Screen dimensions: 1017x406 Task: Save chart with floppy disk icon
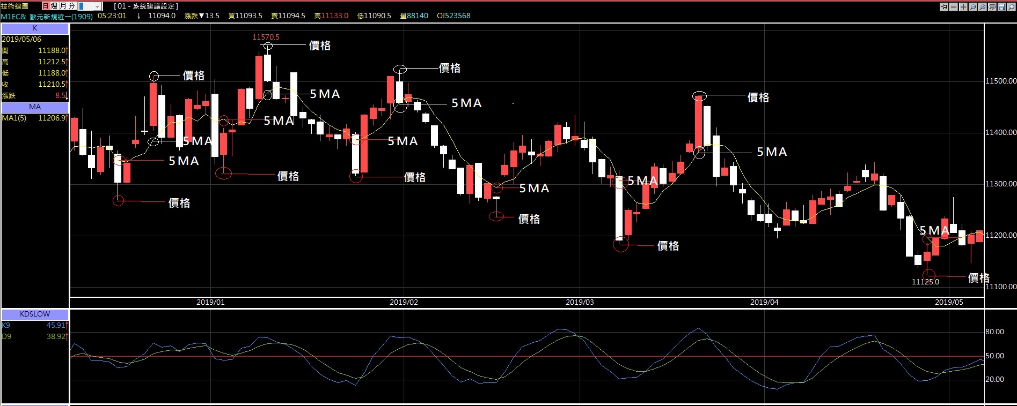(x=1002, y=7)
